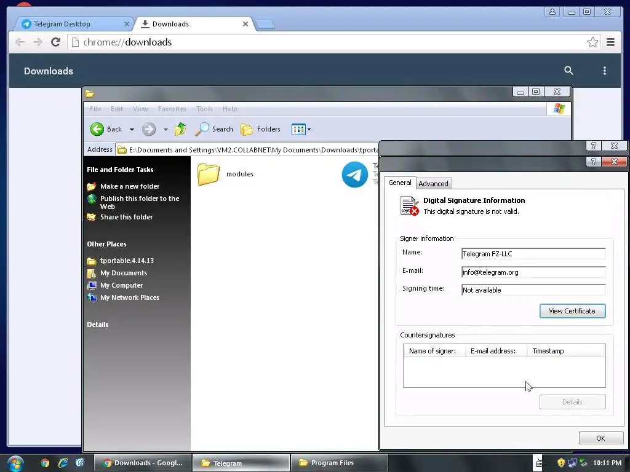Open the Edit menu in Explorer
The image size is (630, 472).
click(x=117, y=109)
